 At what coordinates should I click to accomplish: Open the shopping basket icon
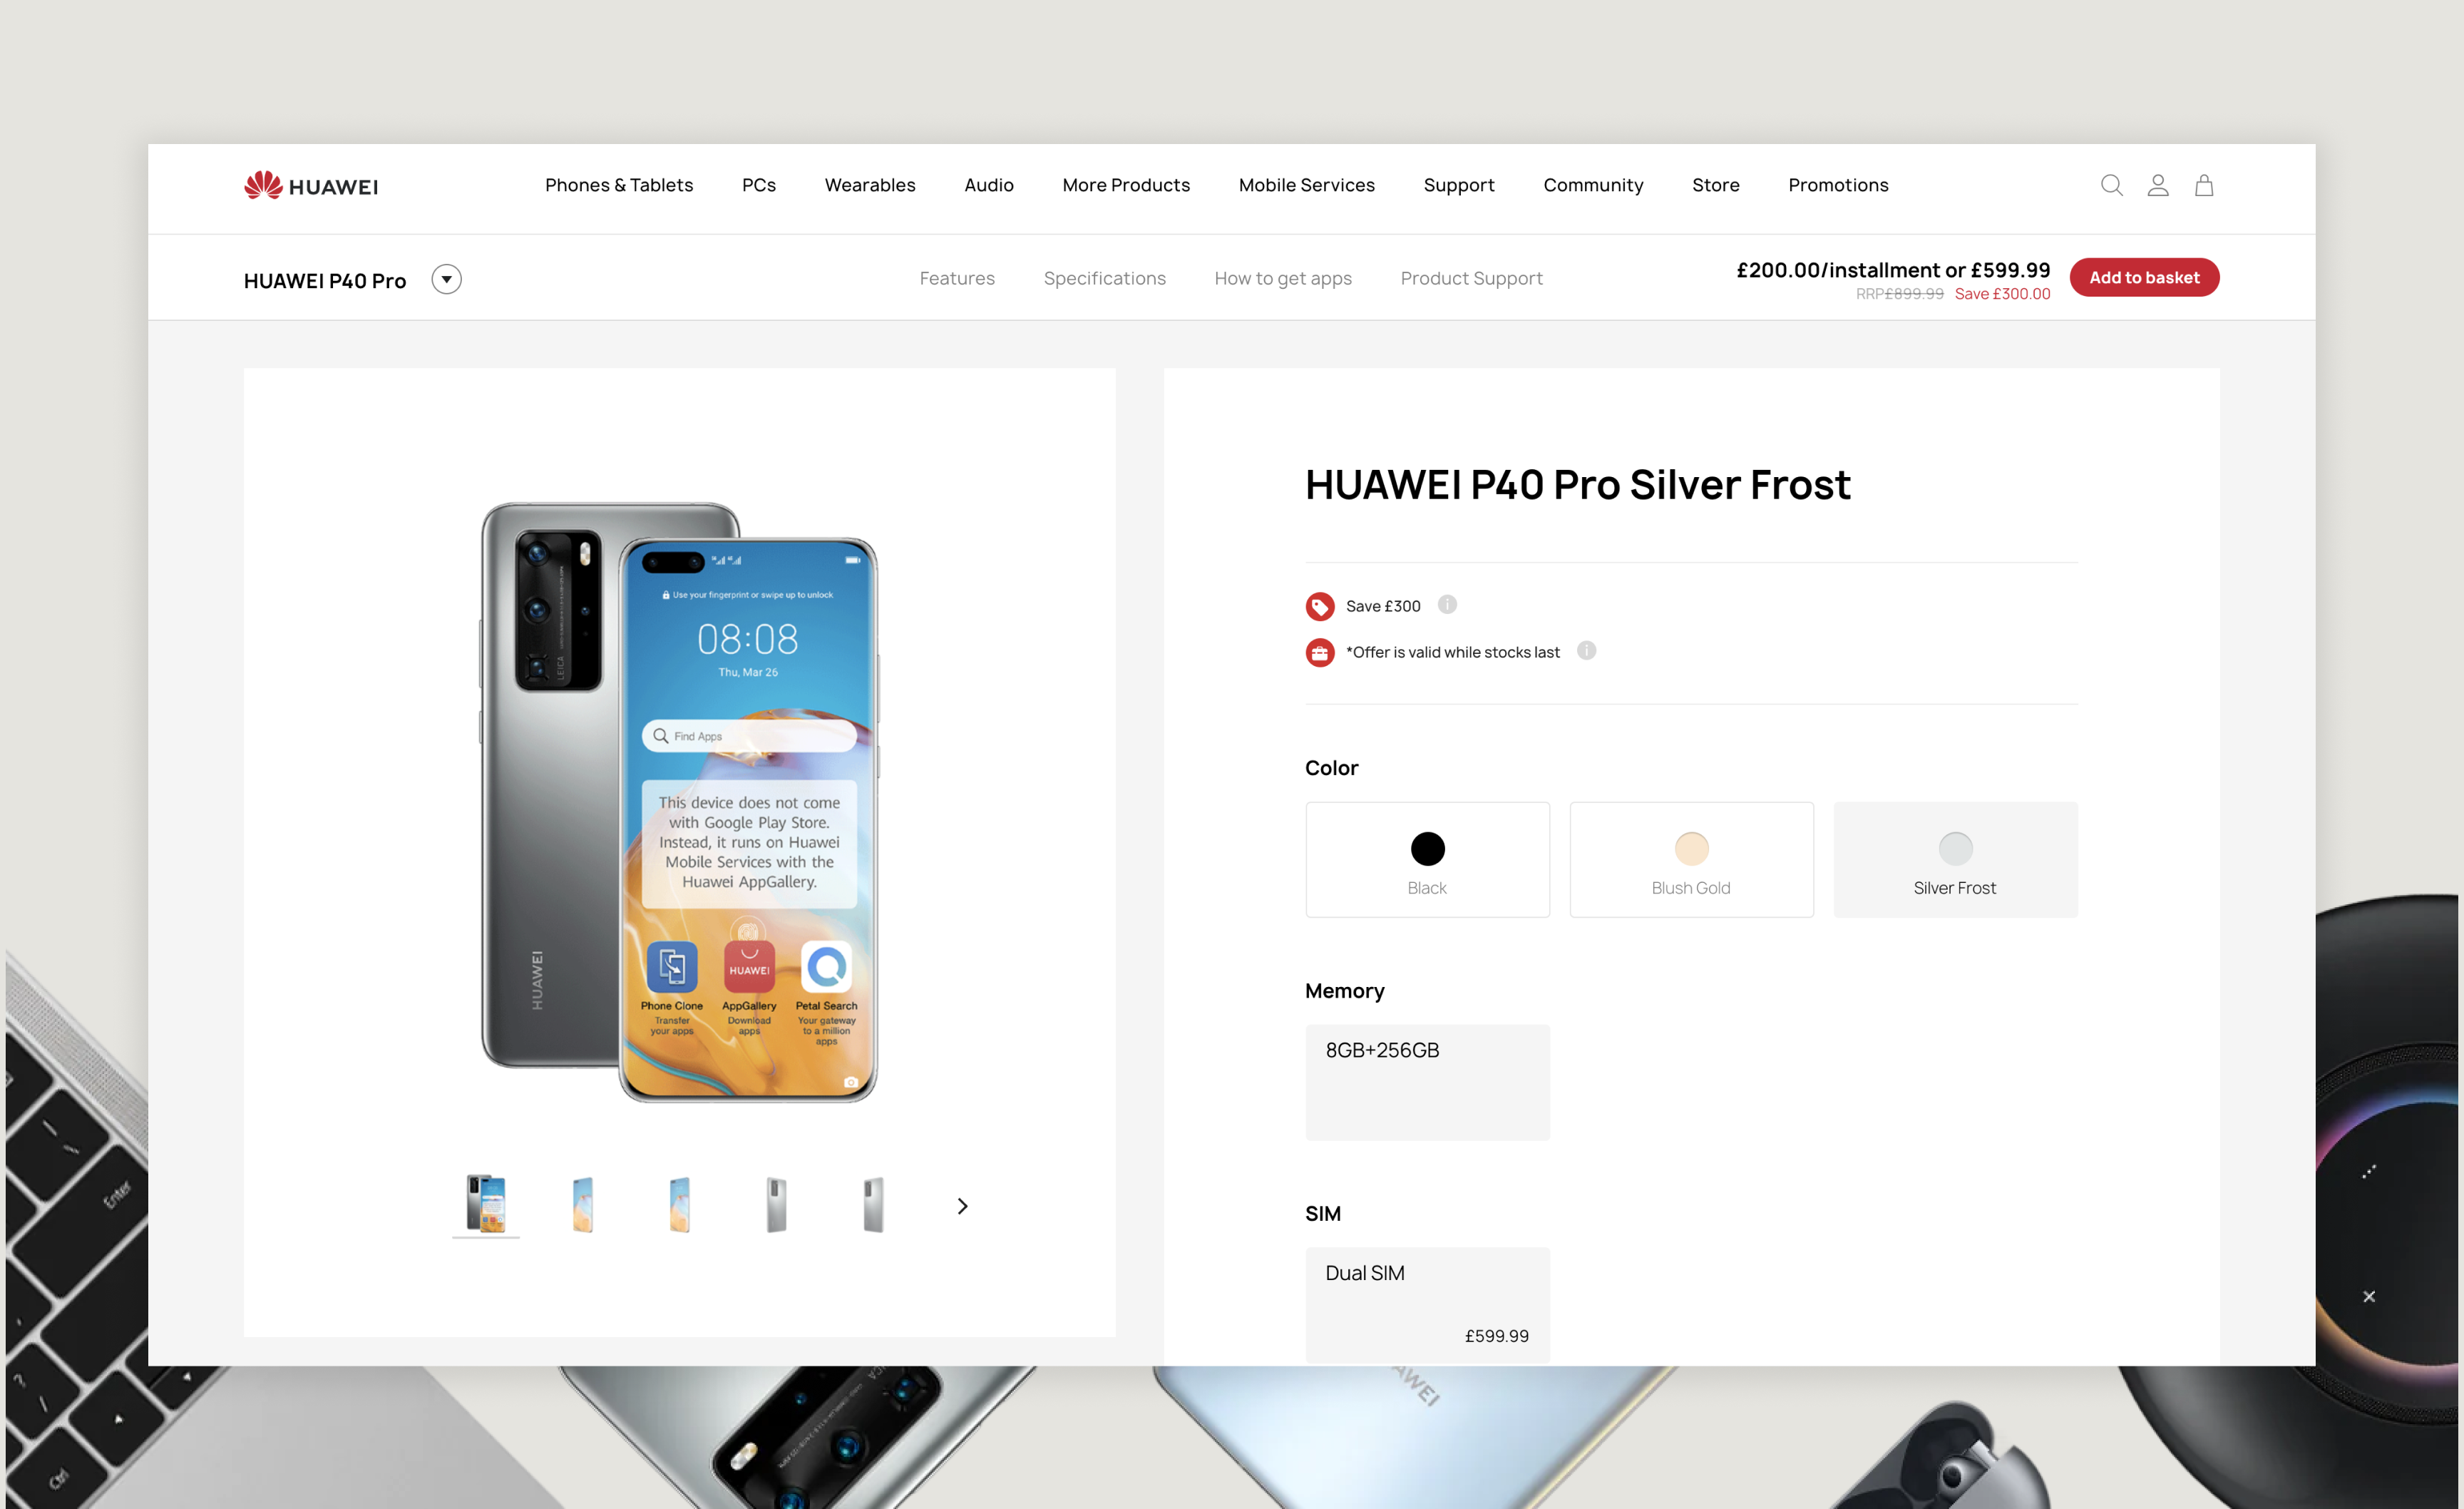click(2204, 185)
